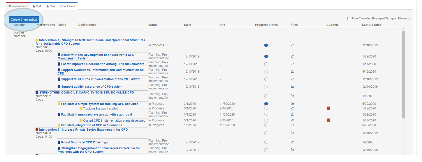Open Tracking System Installed deliverable link
422x162 pixels.
pyautogui.click(x=101, y=109)
